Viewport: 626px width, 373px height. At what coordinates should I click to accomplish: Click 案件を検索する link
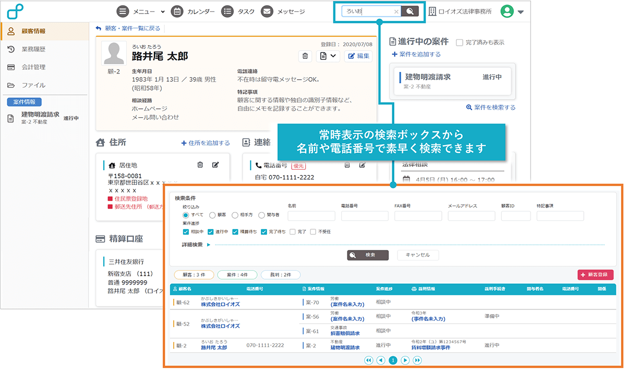pos(491,107)
